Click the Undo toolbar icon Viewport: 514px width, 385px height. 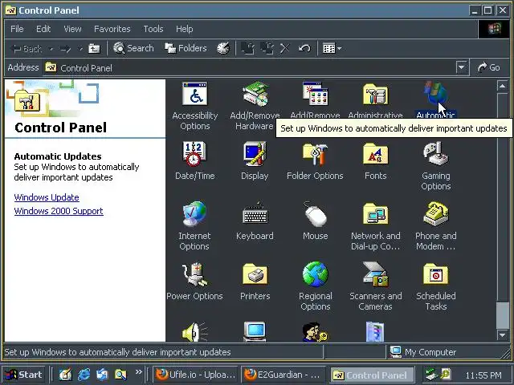click(304, 48)
